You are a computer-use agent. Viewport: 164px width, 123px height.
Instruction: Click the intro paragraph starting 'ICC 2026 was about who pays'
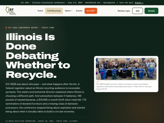click(46, 98)
